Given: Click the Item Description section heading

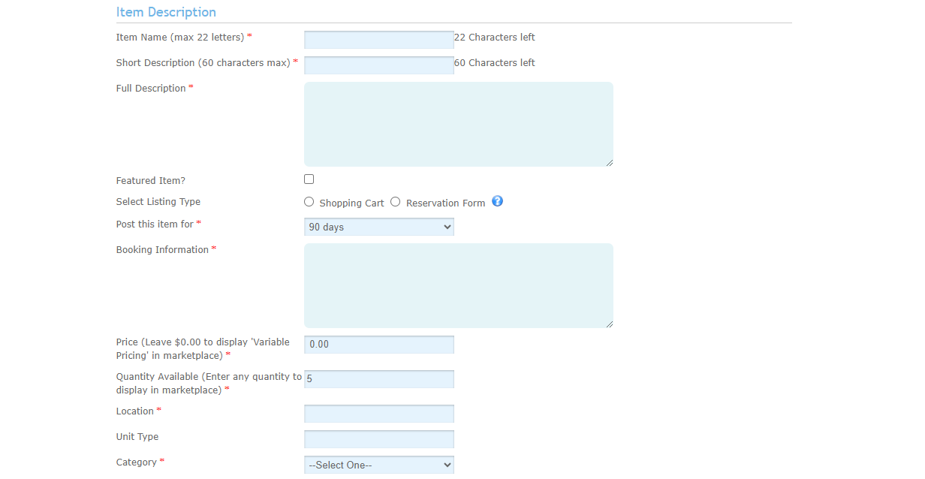Looking at the screenshot, I should coord(166,12).
